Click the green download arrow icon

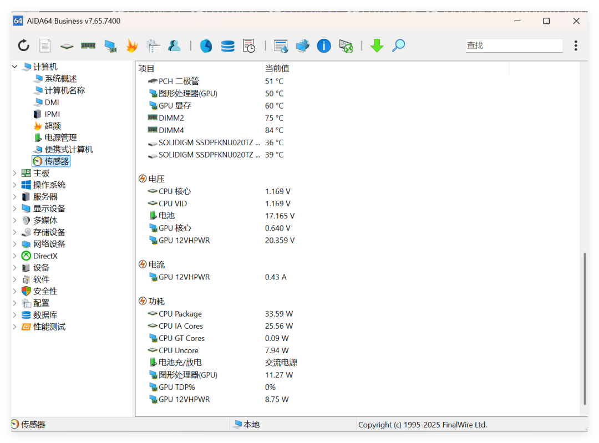[x=377, y=45]
